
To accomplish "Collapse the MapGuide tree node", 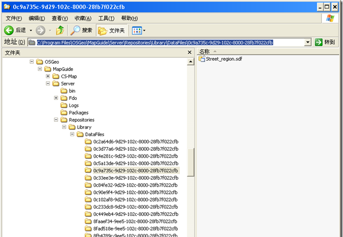I will click(x=40, y=69).
